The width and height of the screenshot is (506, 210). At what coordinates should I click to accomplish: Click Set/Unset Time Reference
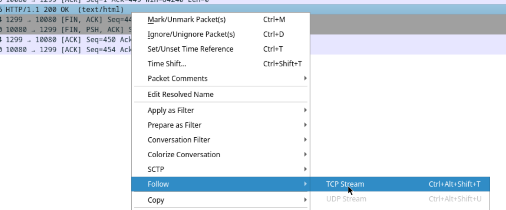coord(190,49)
